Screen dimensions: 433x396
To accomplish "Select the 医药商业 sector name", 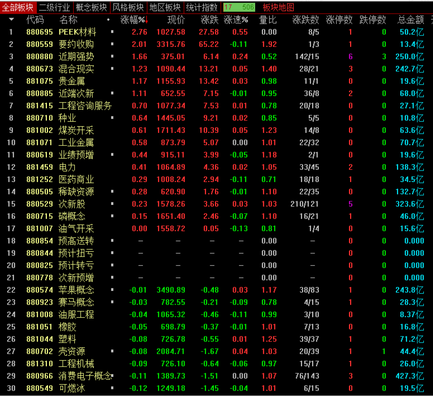I will coord(76,179).
